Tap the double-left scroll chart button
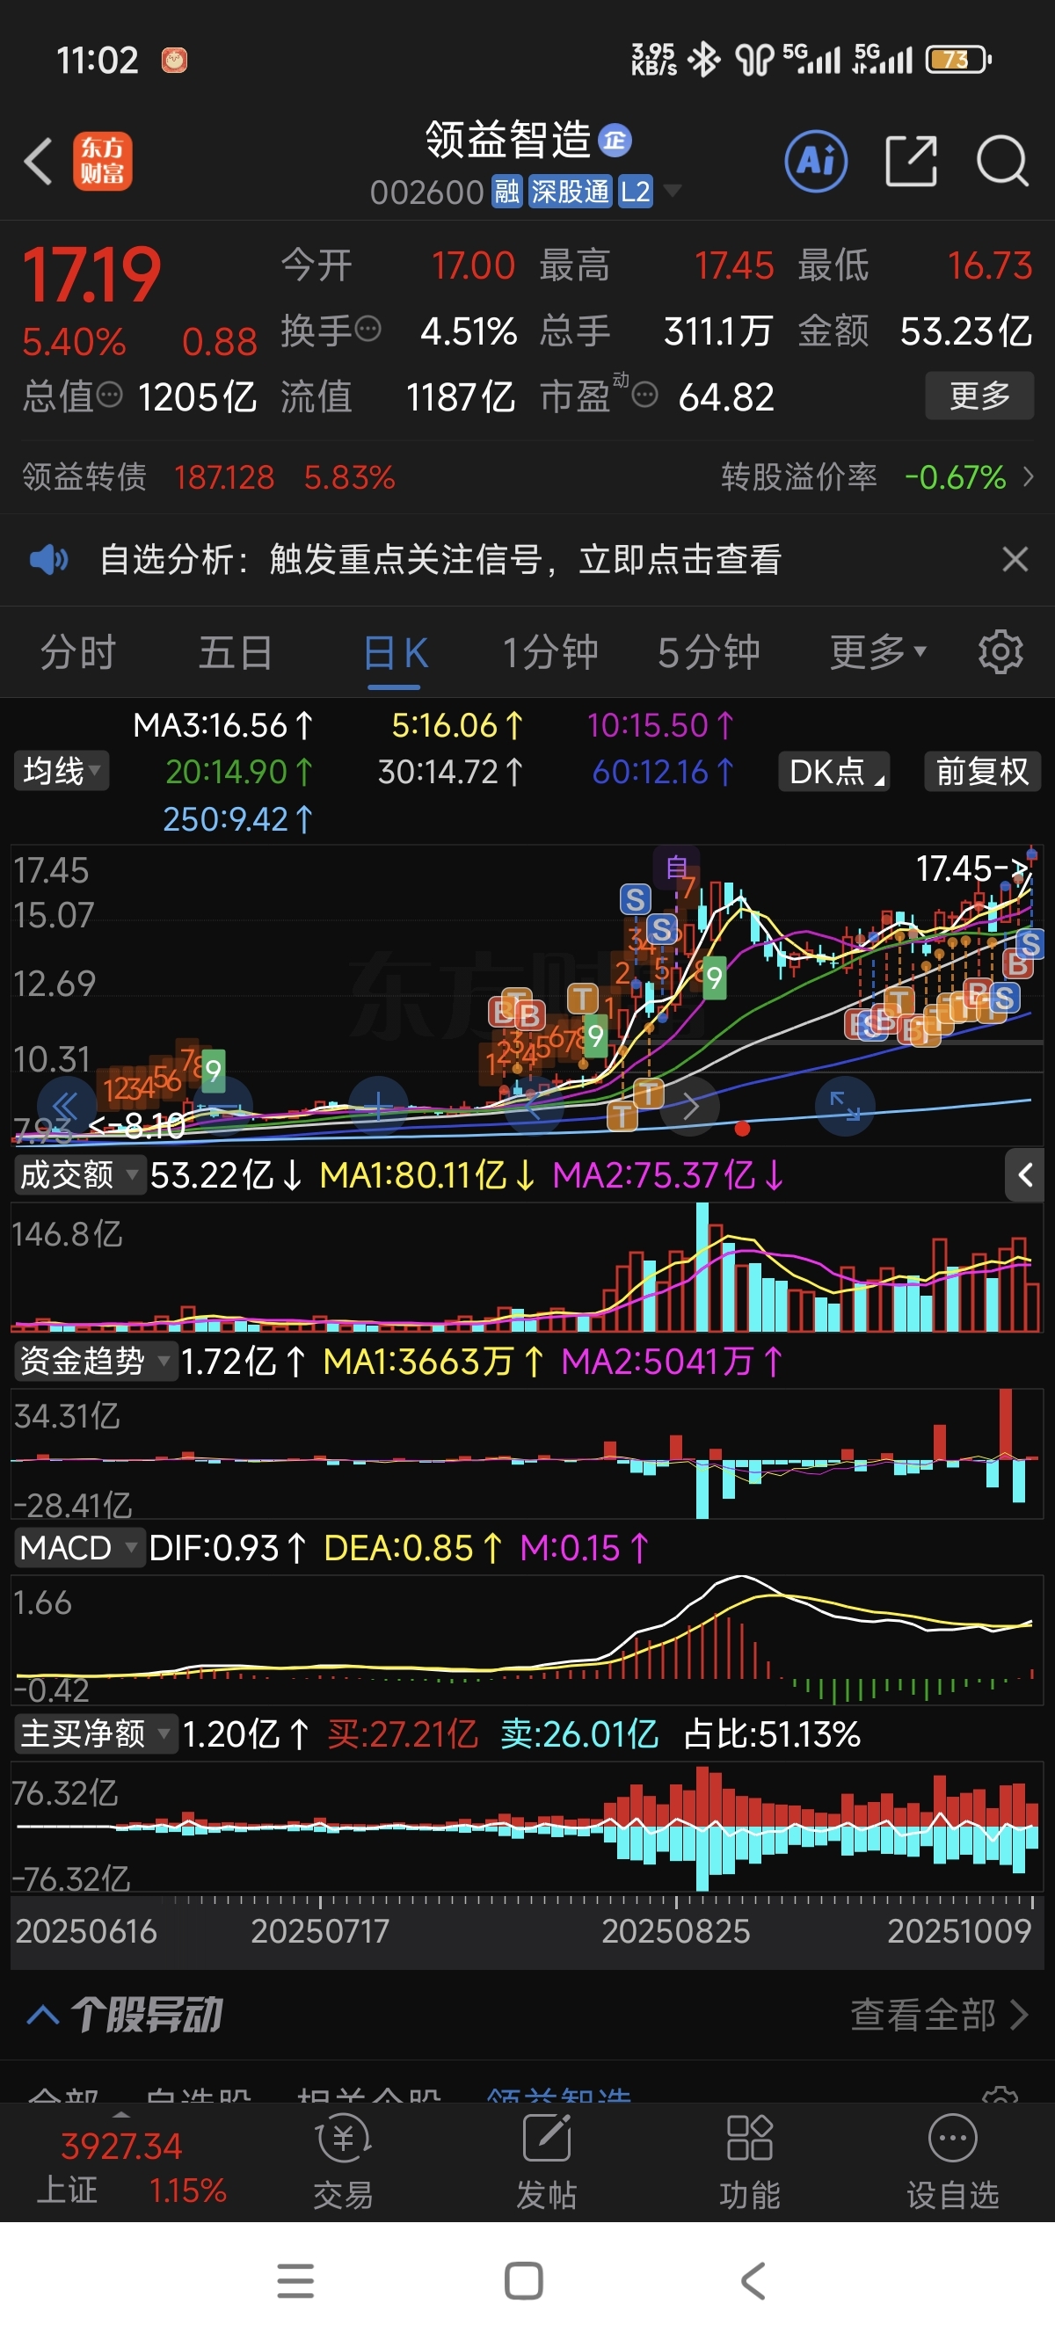This screenshot has width=1055, height=2347. pyautogui.click(x=66, y=1106)
